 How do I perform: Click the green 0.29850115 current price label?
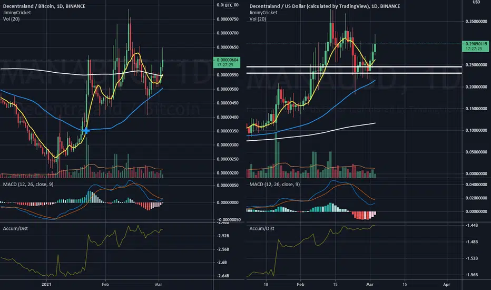point(475,46)
